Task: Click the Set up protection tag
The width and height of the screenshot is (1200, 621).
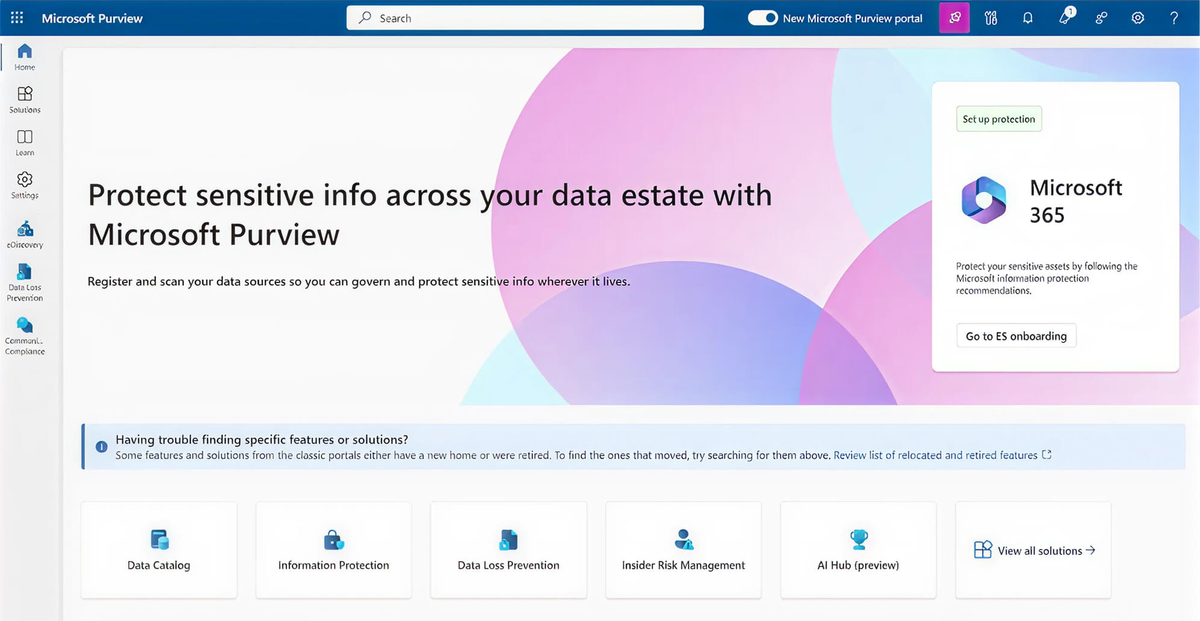Action: tap(999, 119)
